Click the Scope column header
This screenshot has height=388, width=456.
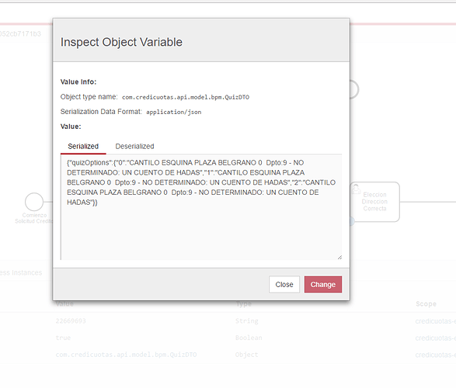426,304
